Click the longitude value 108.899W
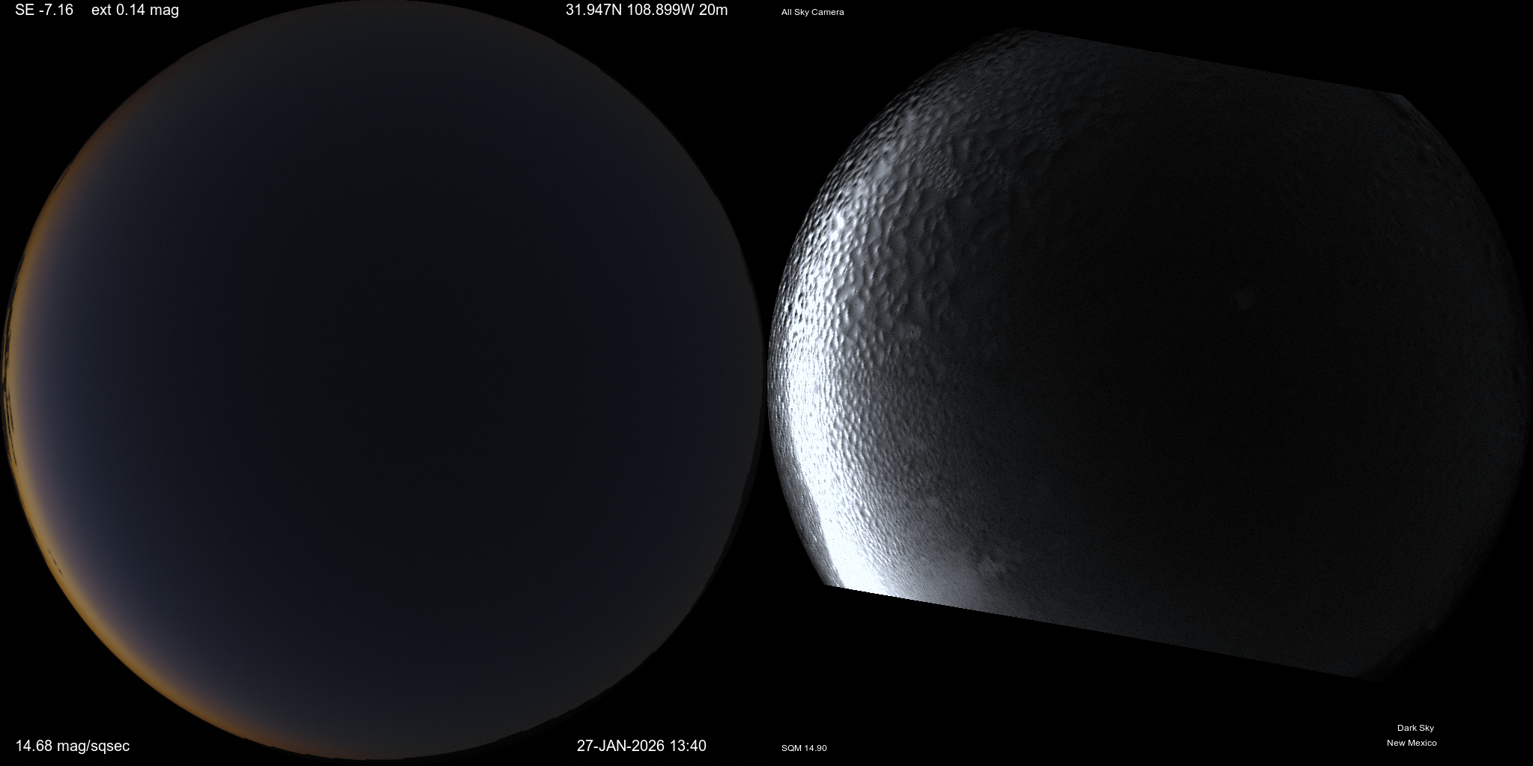Viewport: 1533px width, 766px height. [664, 10]
